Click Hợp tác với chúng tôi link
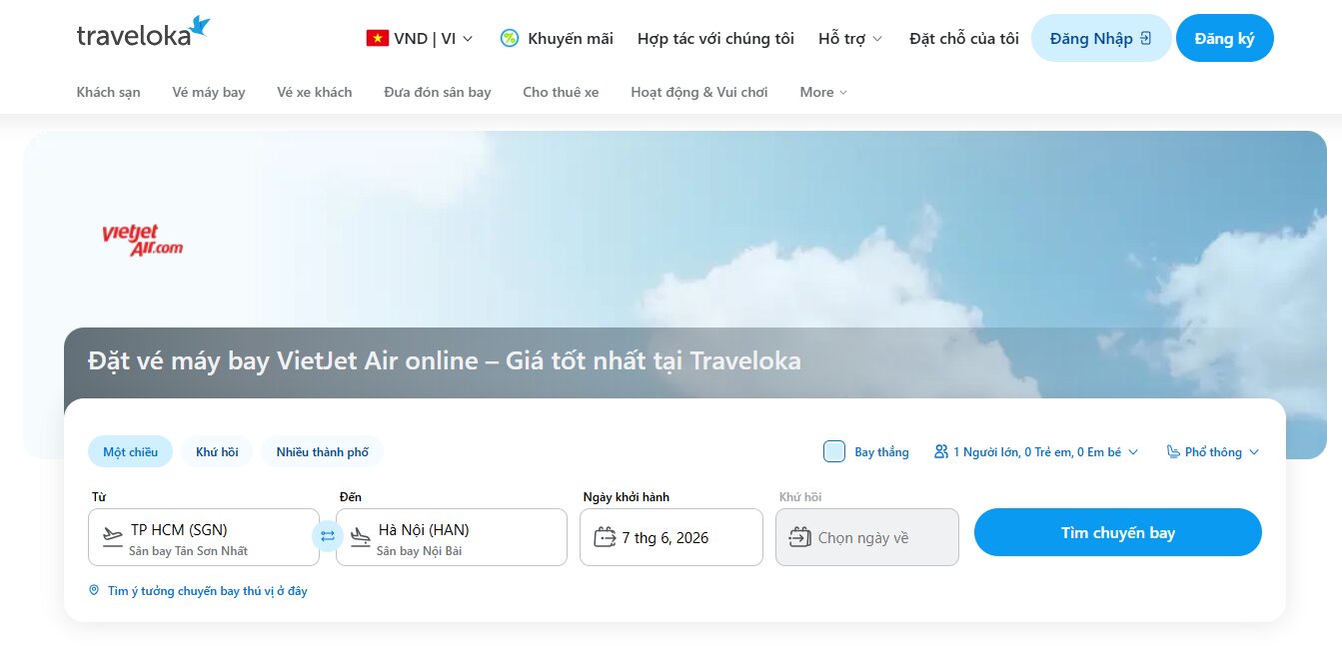The height and width of the screenshot is (646, 1342). click(715, 39)
